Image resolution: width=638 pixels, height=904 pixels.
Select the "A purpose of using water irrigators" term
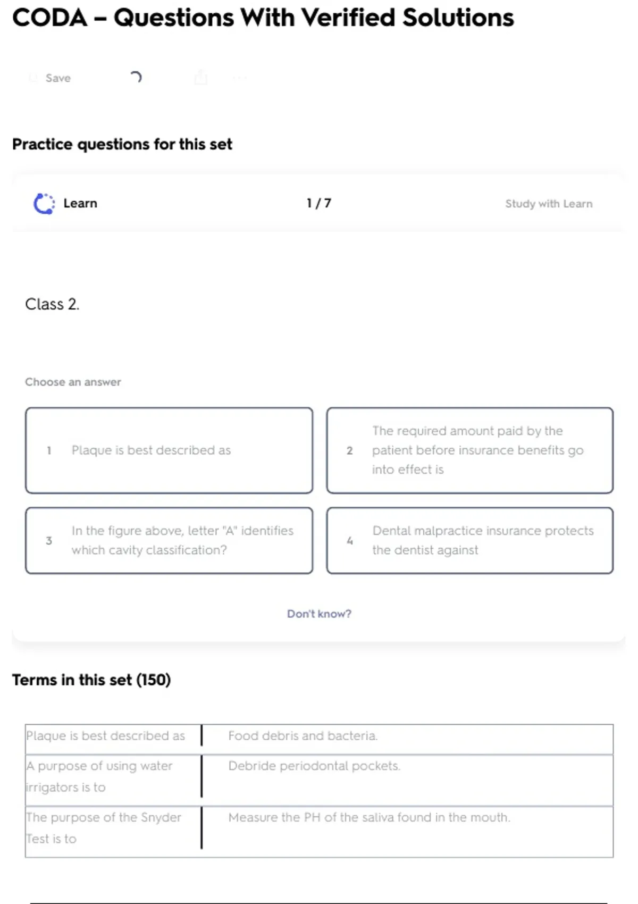(99, 776)
